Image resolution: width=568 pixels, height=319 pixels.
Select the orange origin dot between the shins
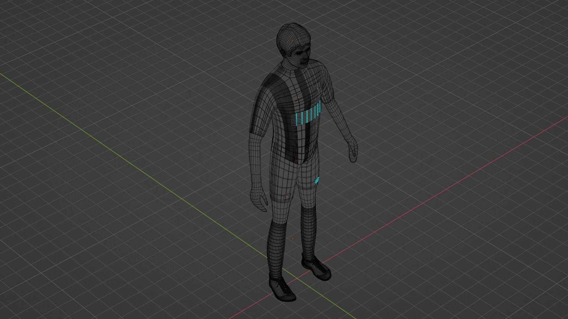(293, 239)
